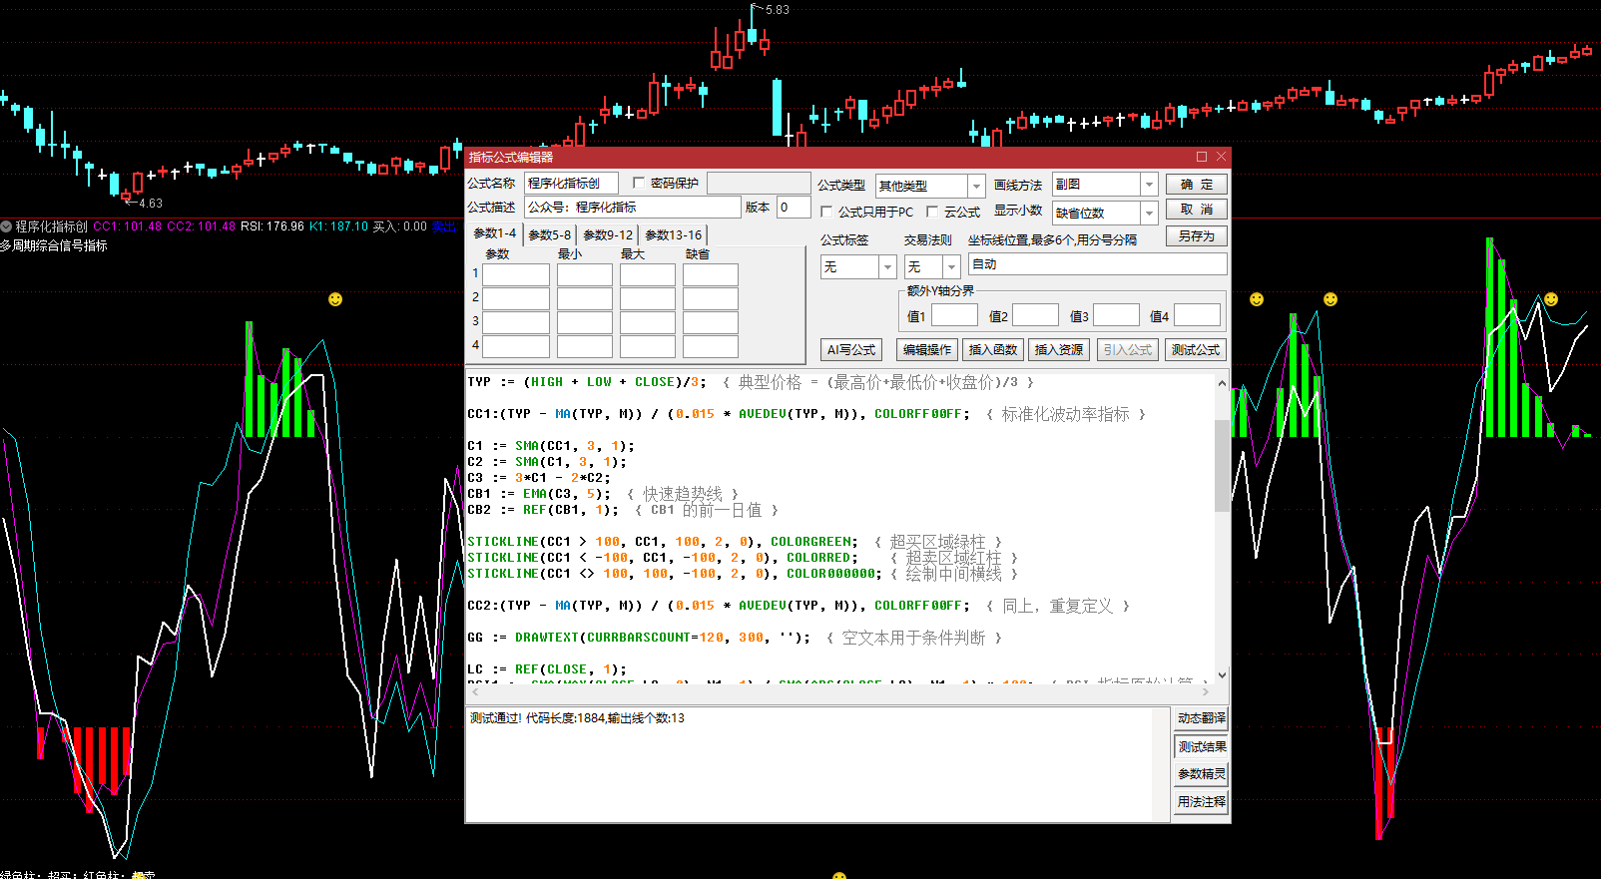Toggle the 云公式 checkbox
The width and height of the screenshot is (1601, 879).
tap(932, 212)
